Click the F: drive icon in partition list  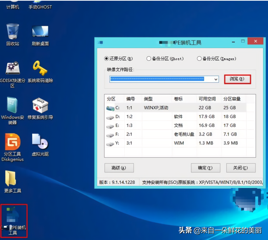click(x=110, y=135)
